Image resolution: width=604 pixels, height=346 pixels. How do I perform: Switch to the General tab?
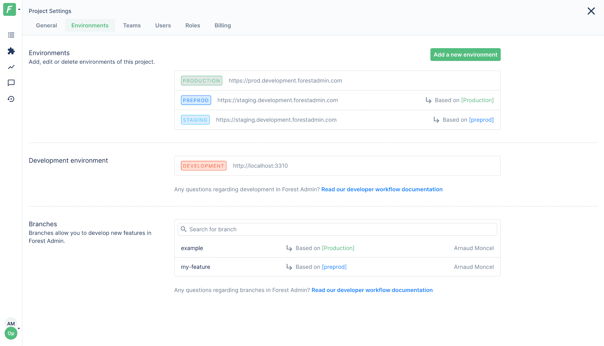pyautogui.click(x=47, y=25)
